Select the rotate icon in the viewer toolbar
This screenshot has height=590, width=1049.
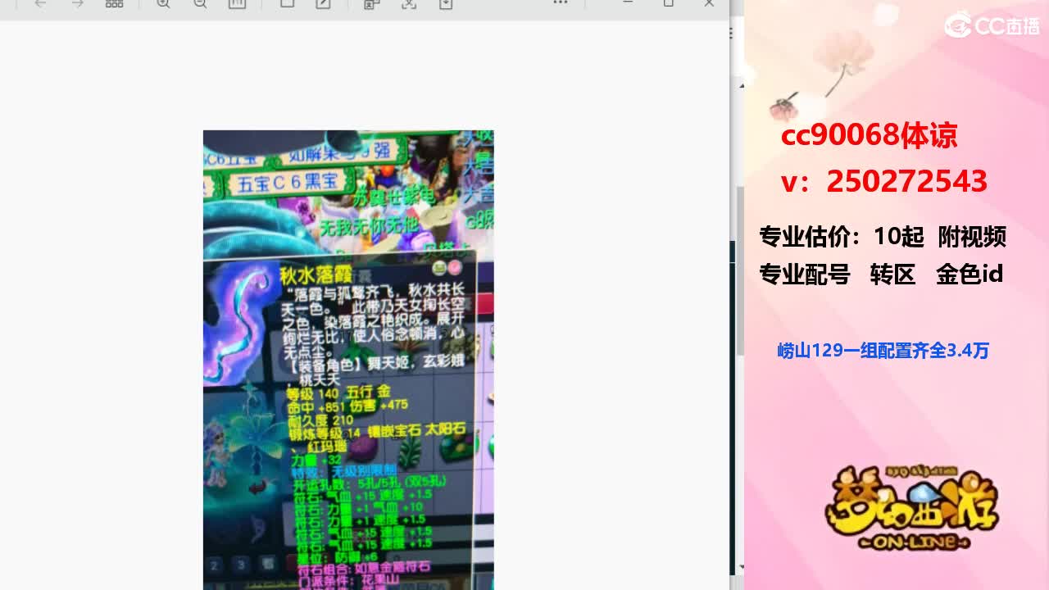287,4
